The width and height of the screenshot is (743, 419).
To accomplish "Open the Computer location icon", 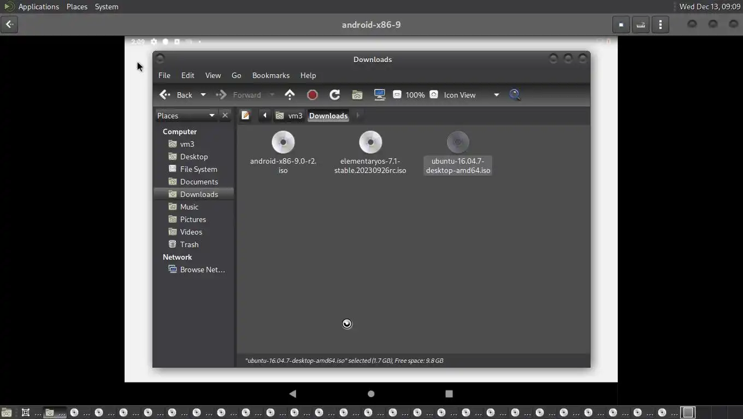I will (380, 95).
